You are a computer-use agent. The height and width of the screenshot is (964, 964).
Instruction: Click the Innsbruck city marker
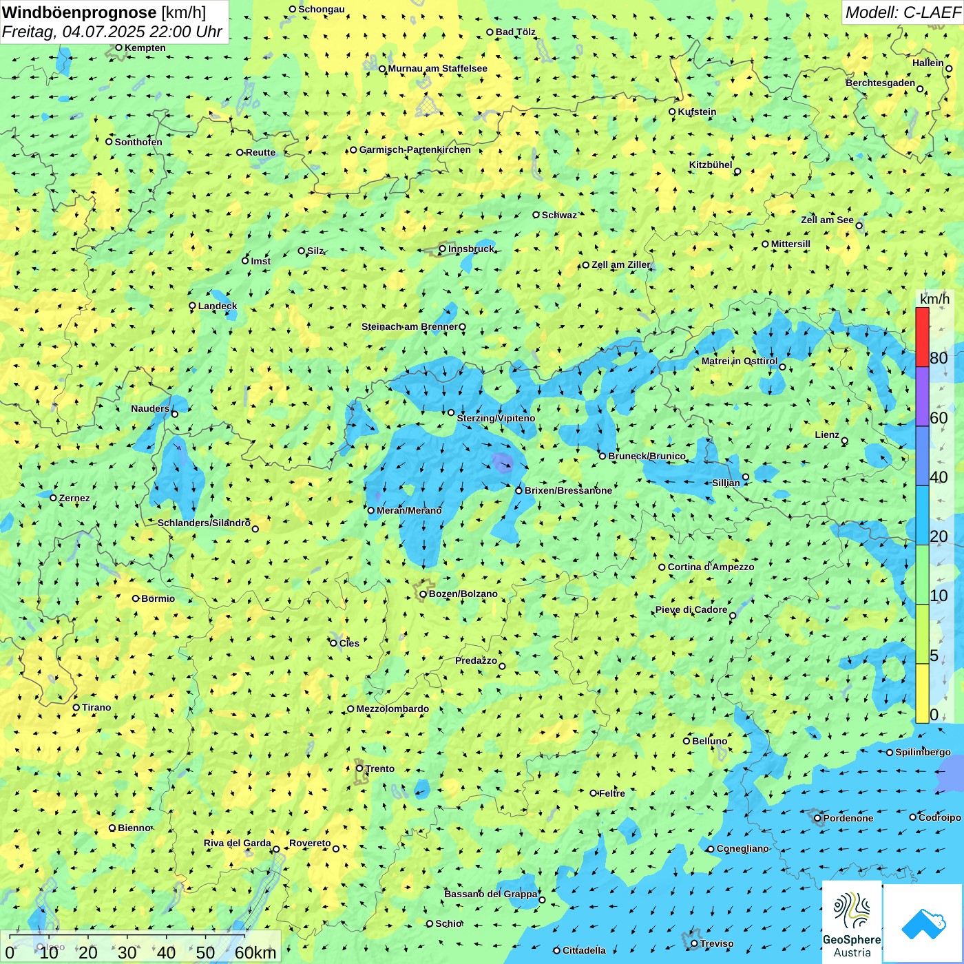pos(443,249)
